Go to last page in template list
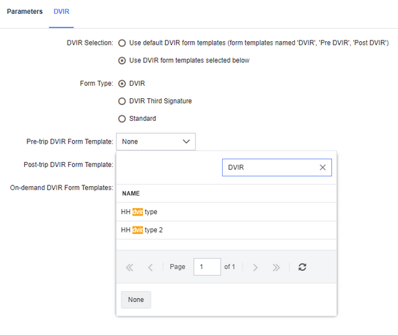Screen dimensions: 398x335 (276, 267)
